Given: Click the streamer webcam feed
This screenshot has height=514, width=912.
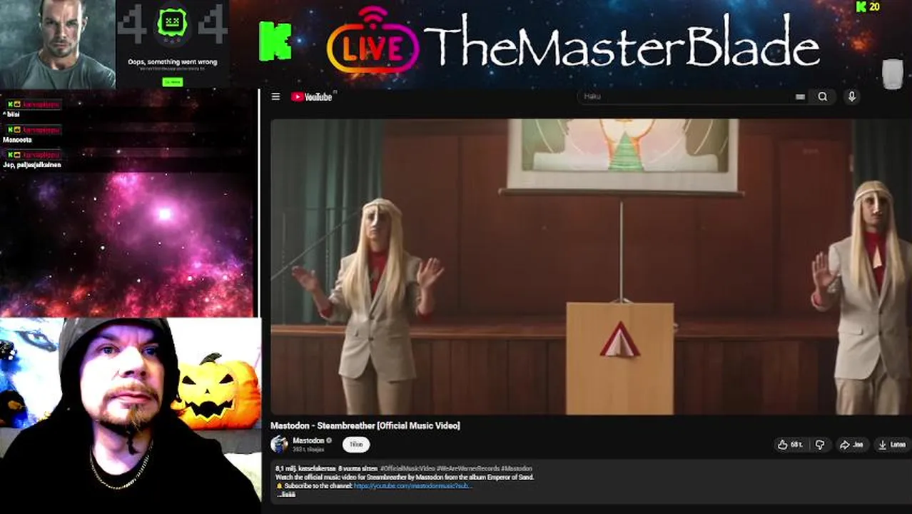Looking at the screenshot, I should pyautogui.click(x=130, y=415).
